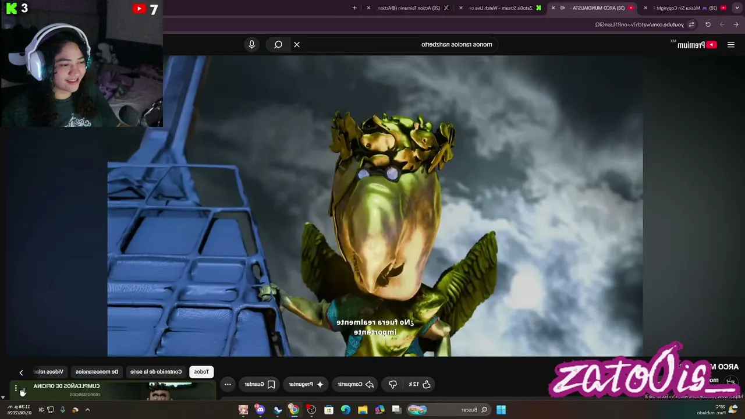The width and height of the screenshot is (745, 419).
Task: Close the Zato0is Stream tab
Action: (x=461, y=8)
